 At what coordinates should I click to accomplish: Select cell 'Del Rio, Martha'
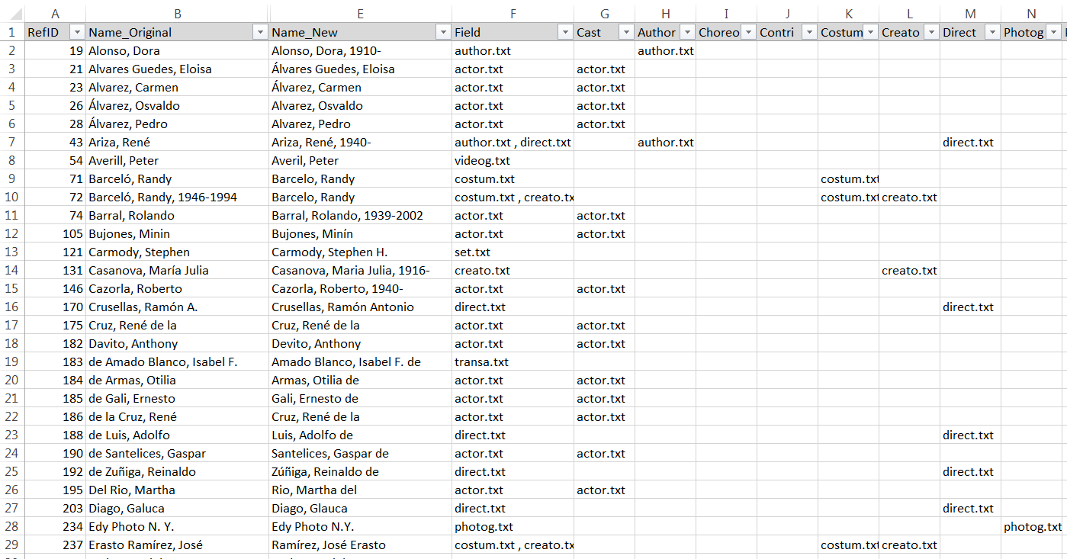click(177, 490)
